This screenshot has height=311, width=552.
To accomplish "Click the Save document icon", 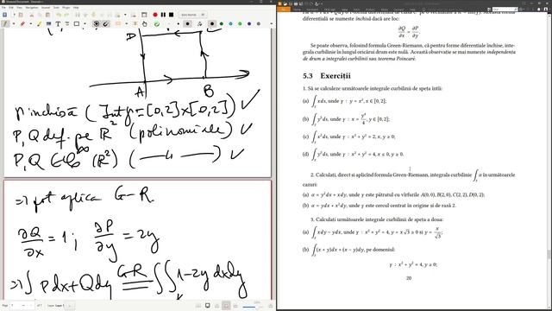I will 4,15.
